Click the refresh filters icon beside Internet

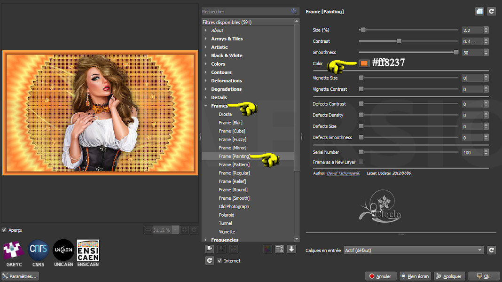pyautogui.click(x=210, y=260)
